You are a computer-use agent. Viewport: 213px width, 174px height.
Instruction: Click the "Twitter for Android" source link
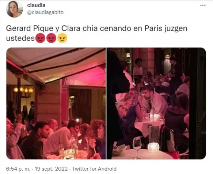(x=94, y=169)
